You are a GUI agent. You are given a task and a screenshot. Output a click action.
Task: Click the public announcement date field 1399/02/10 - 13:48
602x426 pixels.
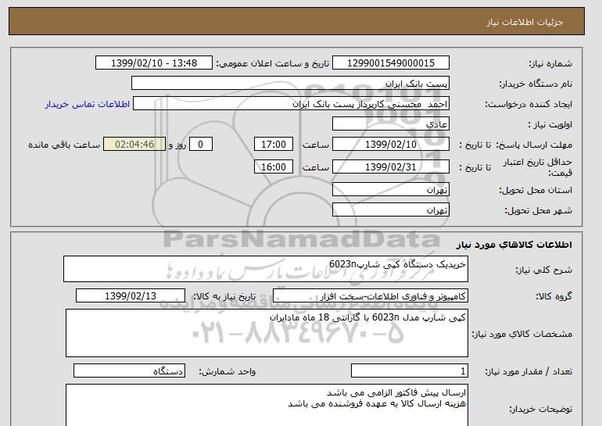153,63
